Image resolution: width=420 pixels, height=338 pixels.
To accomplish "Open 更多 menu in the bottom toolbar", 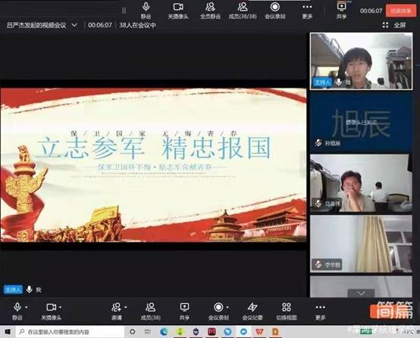I will 321,311.
